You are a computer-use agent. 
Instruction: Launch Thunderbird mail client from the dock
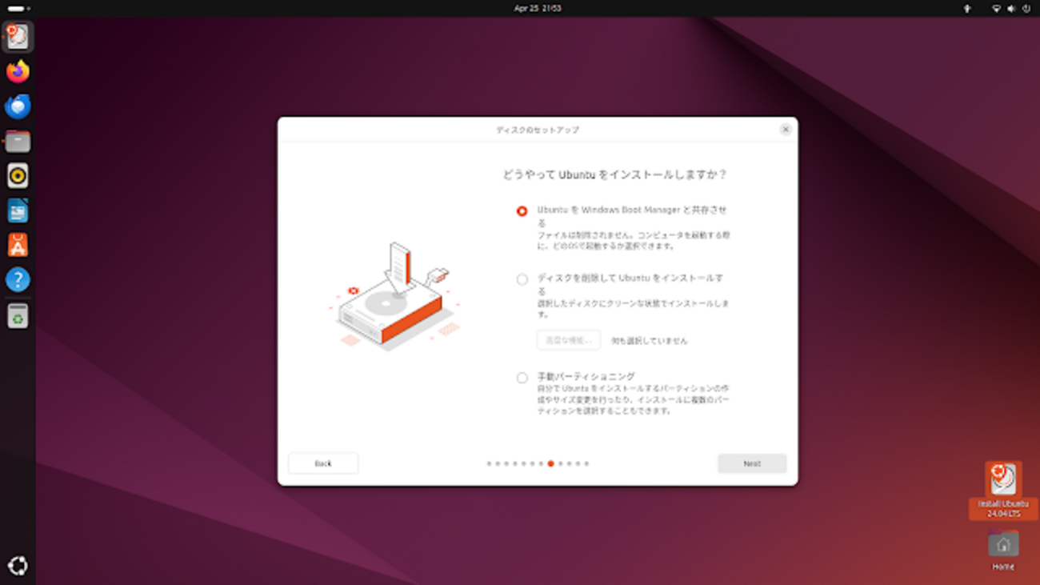click(x=18, y=106)
